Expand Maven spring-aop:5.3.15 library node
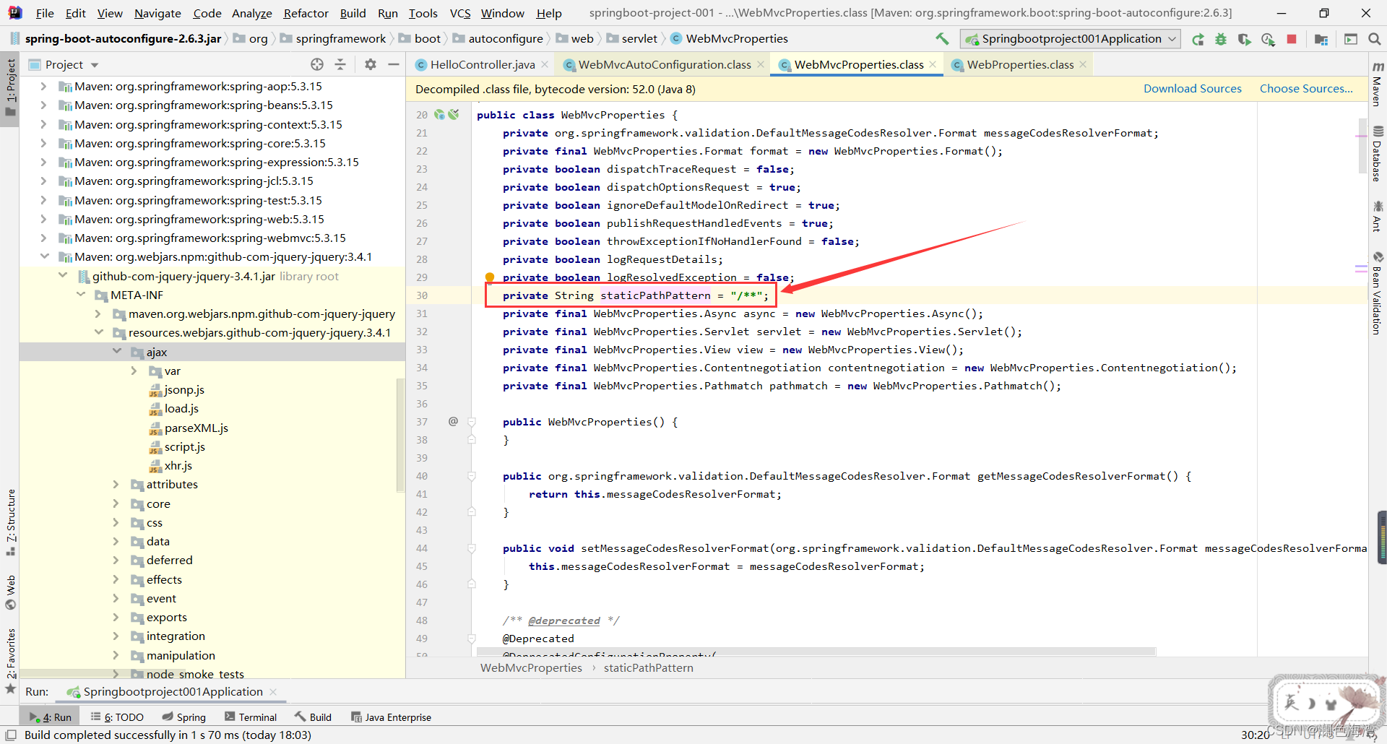The width and height of the screenshot is (1387, 744). (43, 86)
